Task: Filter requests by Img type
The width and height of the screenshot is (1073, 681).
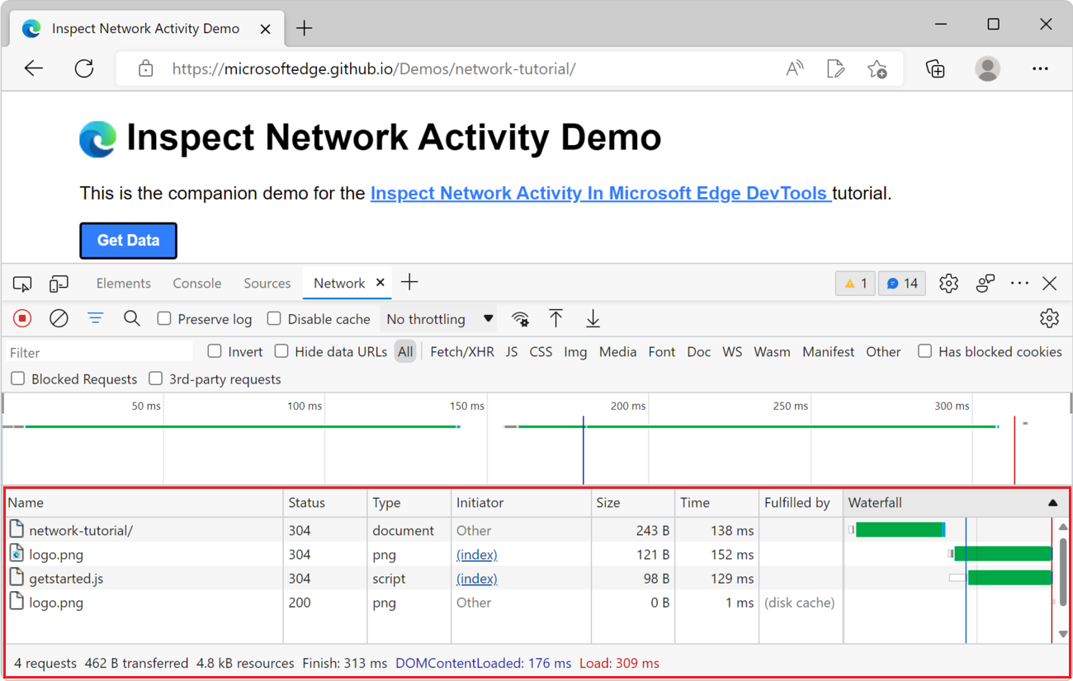Action: click(x=574, y=350)
